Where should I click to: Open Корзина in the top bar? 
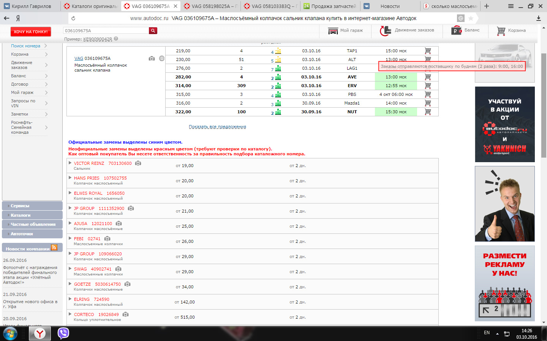(511, 30)
